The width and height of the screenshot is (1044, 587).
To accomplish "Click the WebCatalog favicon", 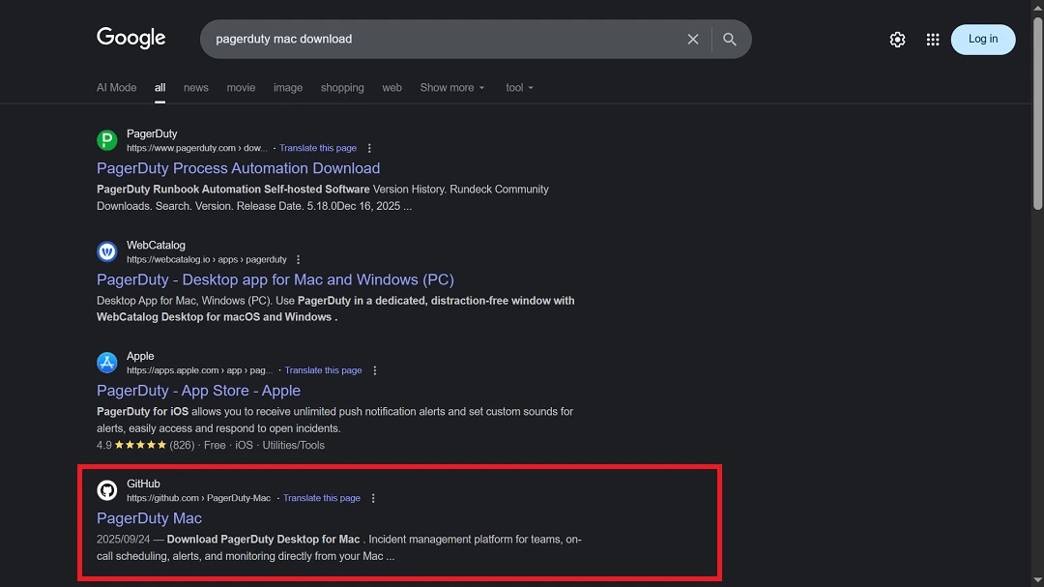I will coord(106,250).
